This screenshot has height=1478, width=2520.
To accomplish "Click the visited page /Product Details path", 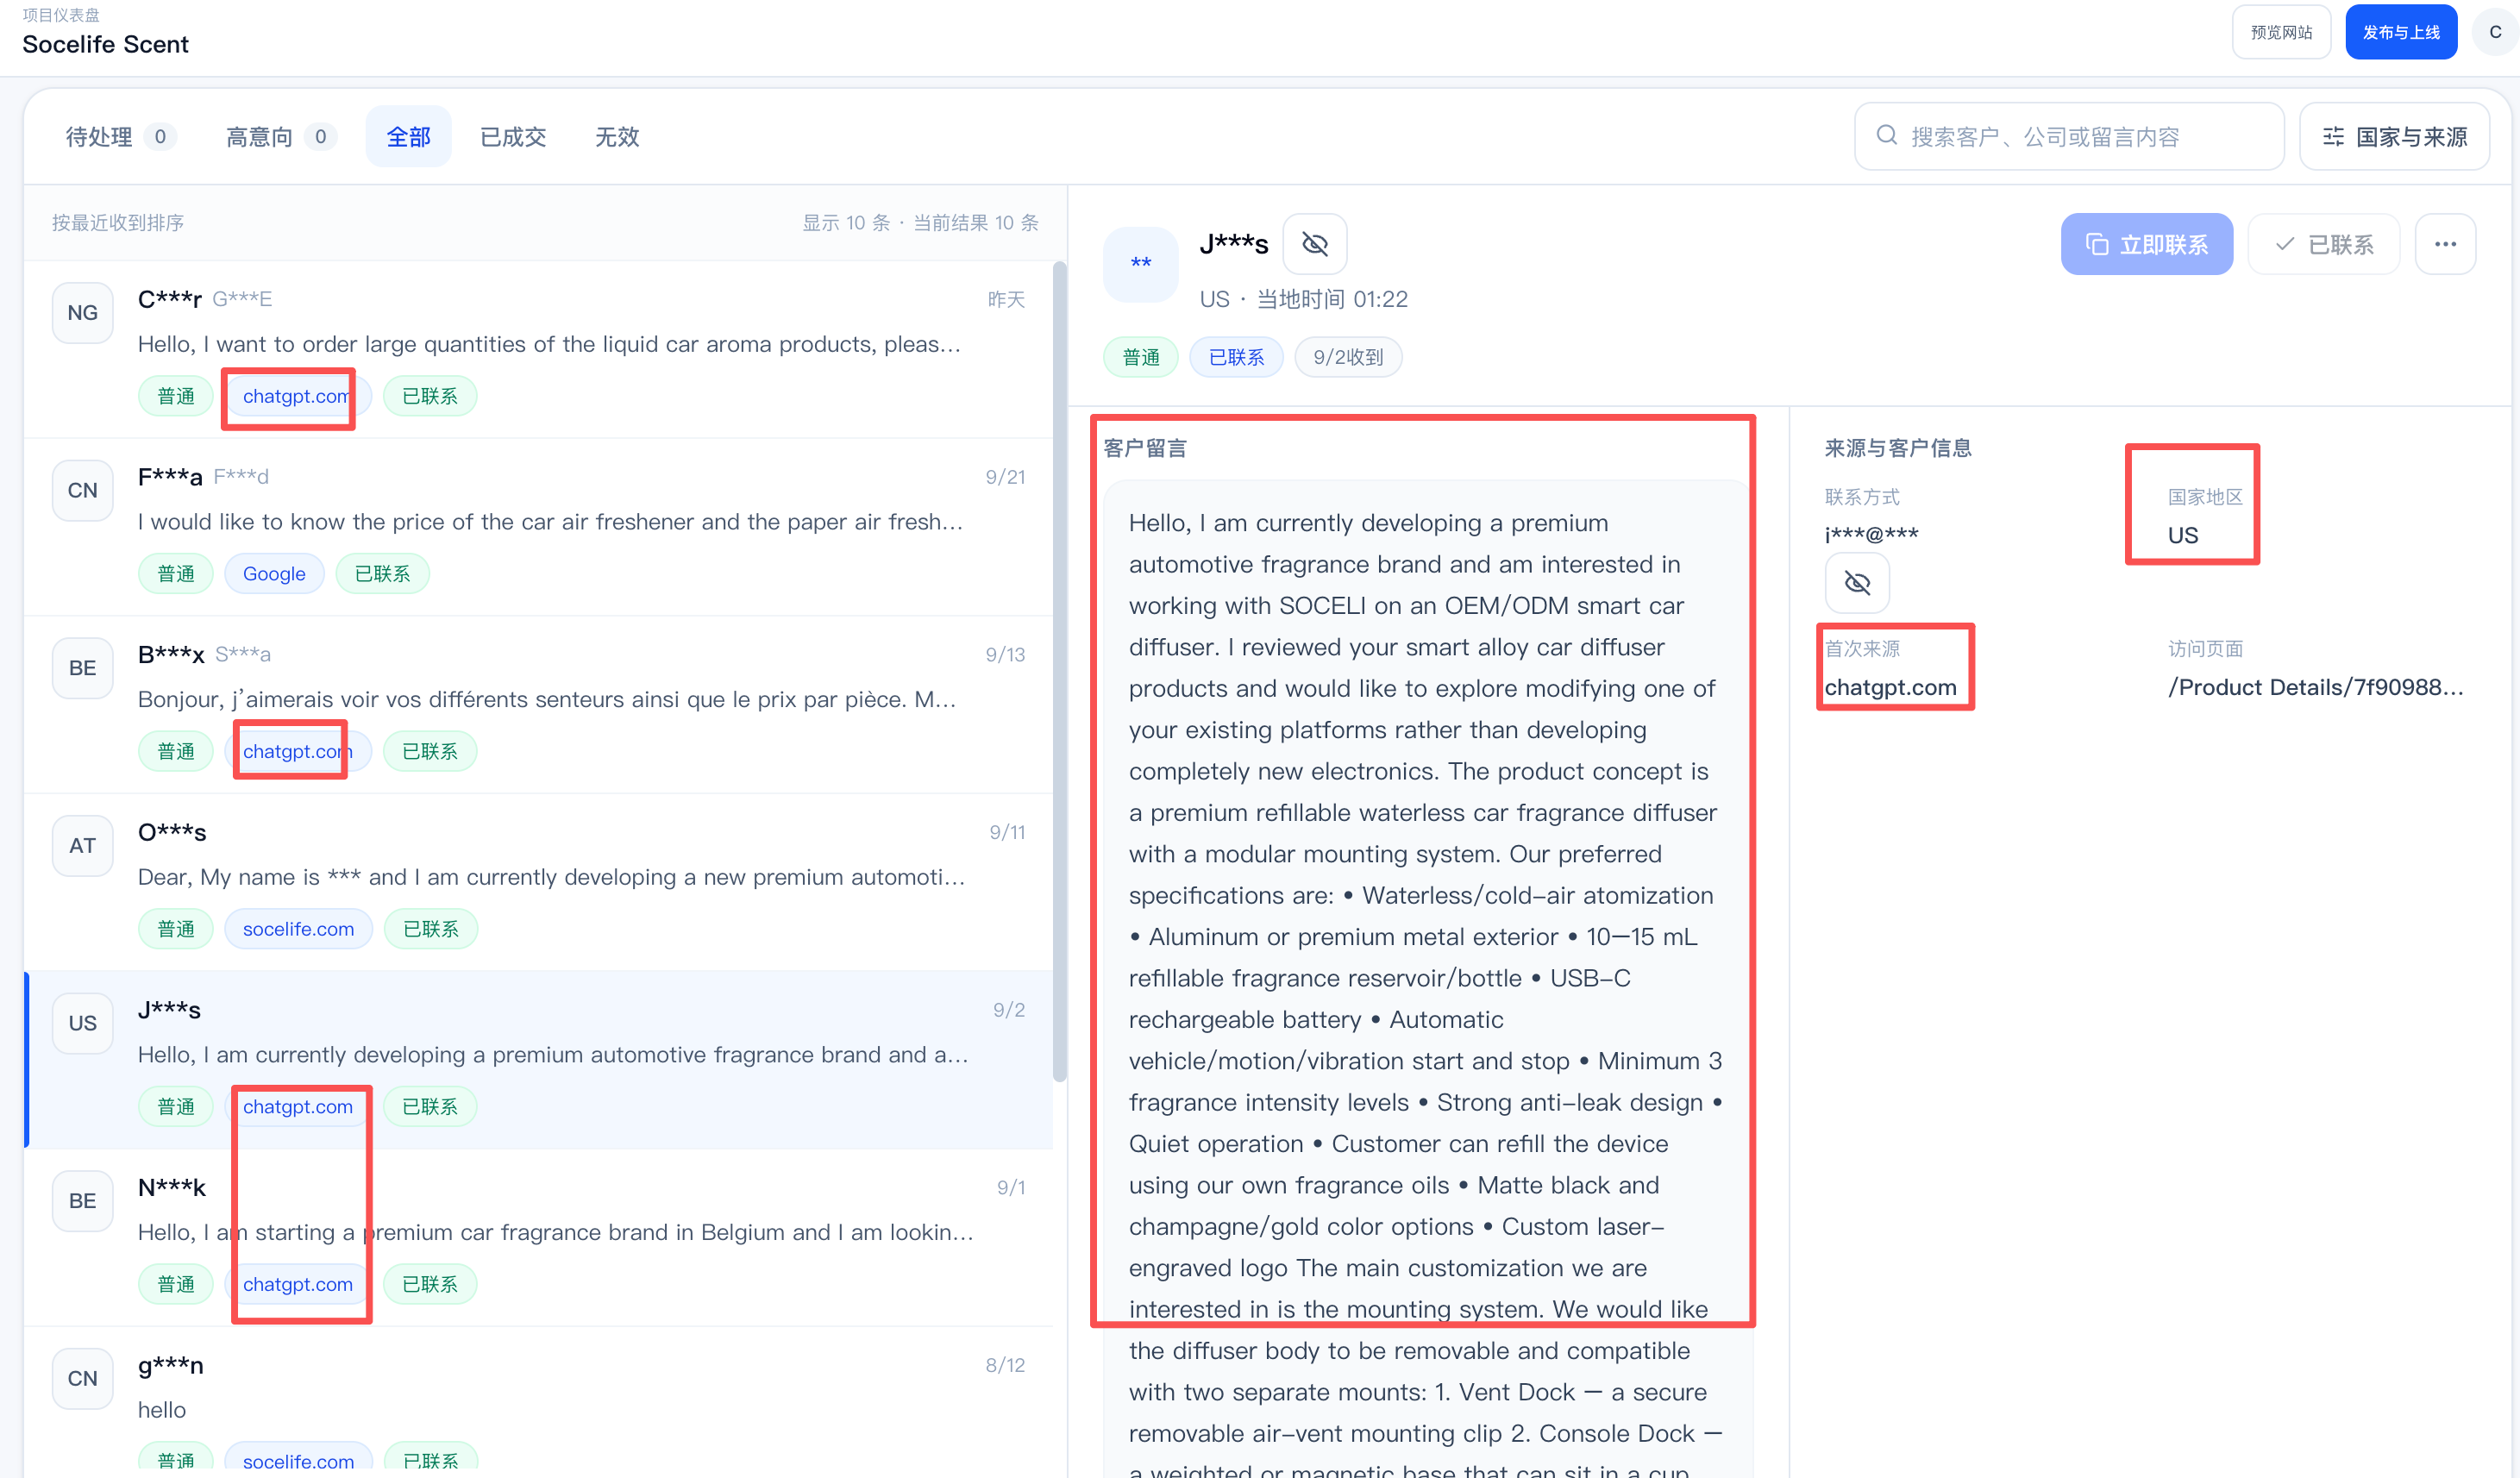I will pos(2315,687).
